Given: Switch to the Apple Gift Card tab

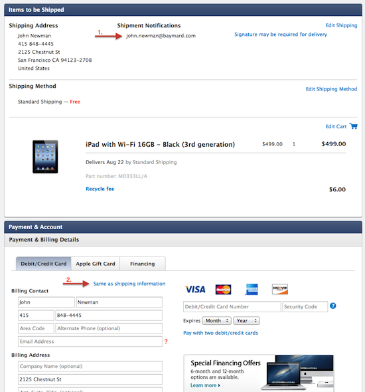Looking at the screenshot, I should (x=96, y=264).
